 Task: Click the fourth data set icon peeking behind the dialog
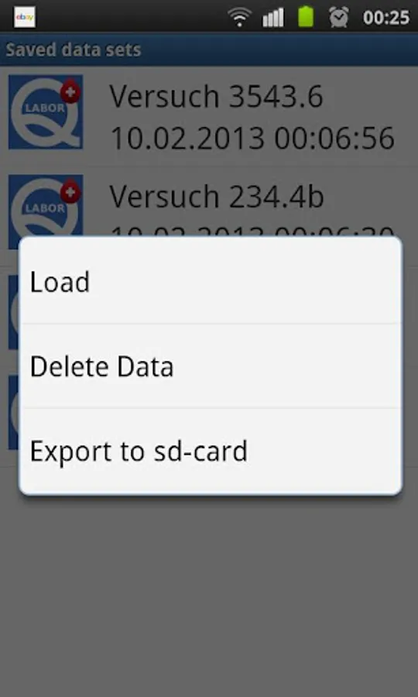coord(14,412)
